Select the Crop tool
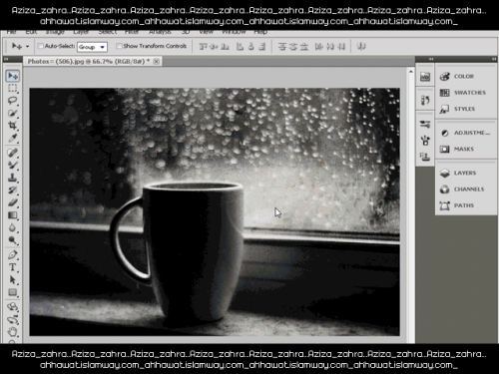This screenshot has width=499, height=374. (13, 126)
